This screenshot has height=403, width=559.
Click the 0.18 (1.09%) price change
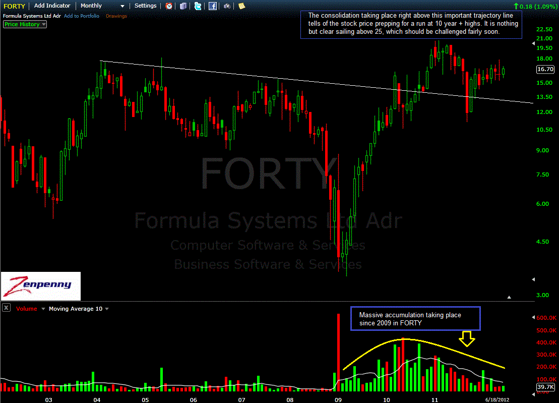coord(535,7)
